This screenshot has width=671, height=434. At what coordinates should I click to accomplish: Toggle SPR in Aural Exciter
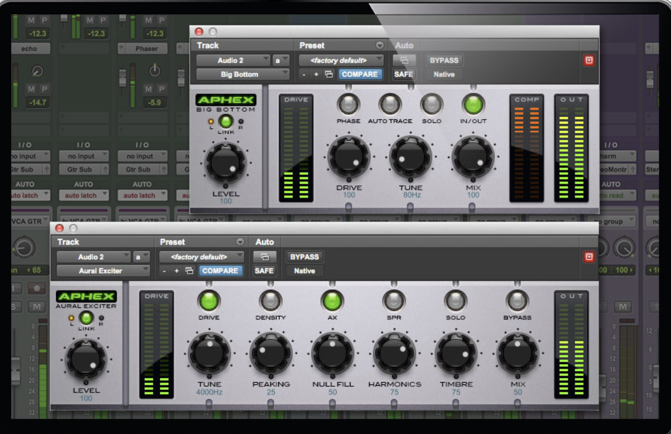pyautogui.click(x=394, y=301)
